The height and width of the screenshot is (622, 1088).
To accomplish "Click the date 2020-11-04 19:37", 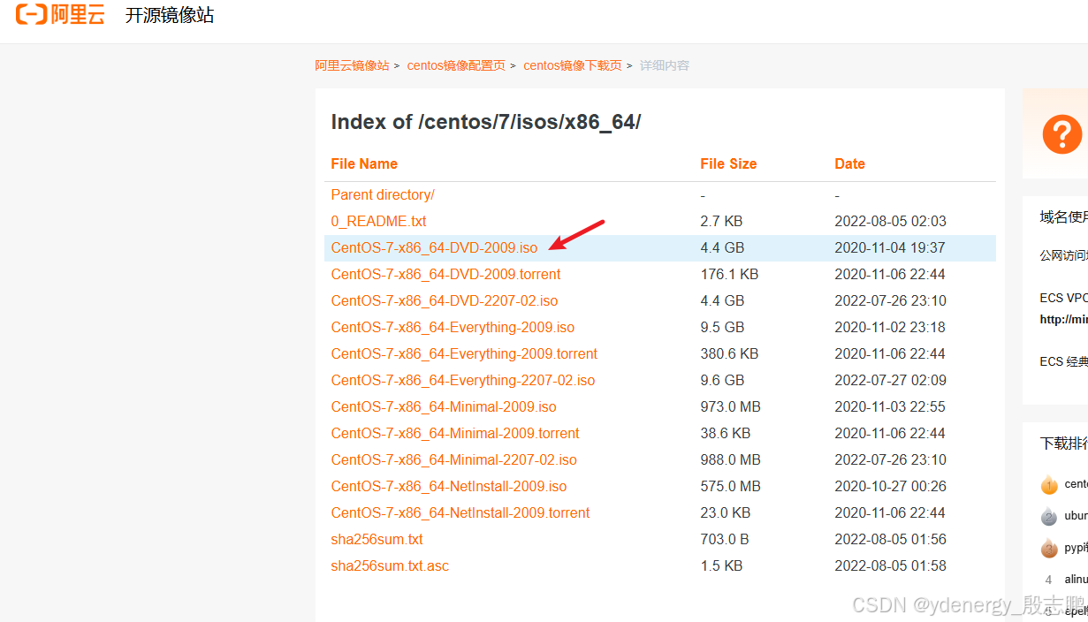I will (890, 247).
